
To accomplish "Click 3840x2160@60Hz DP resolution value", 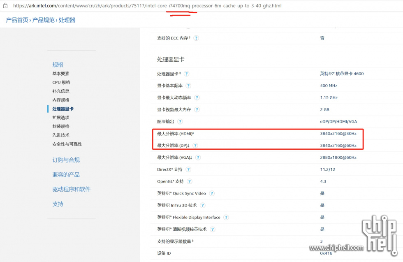I will [338, 146].
